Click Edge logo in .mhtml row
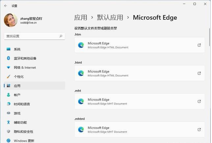212x143 pixels. pos(81,129)
